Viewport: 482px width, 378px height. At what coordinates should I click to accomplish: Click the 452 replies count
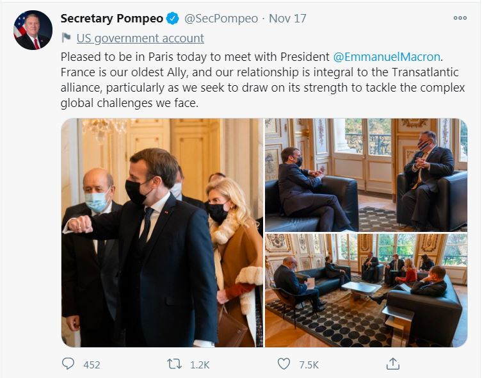coord(92,365)
